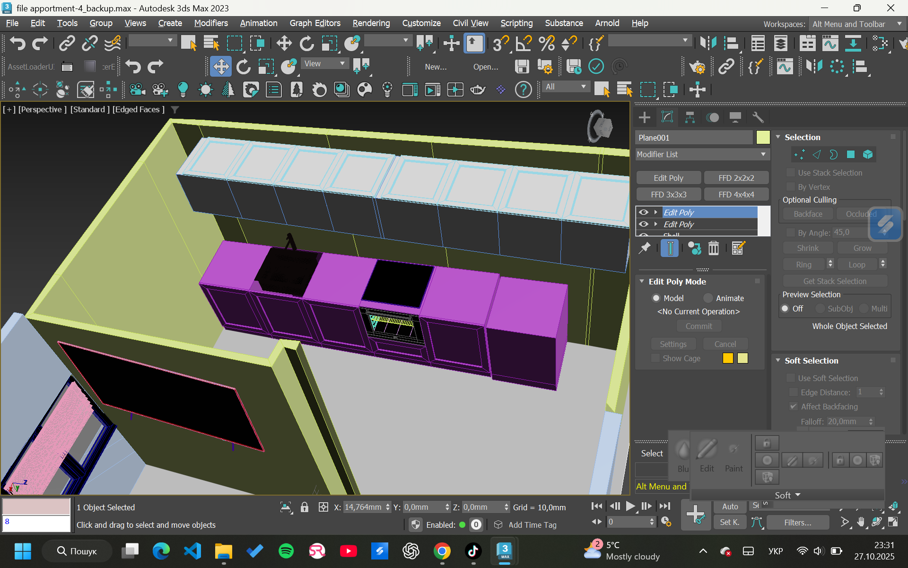Expand the top Edit Poly stack entry
Image resolution: width=908 pixels, height=568 pixels.
[x=655, y=212]
